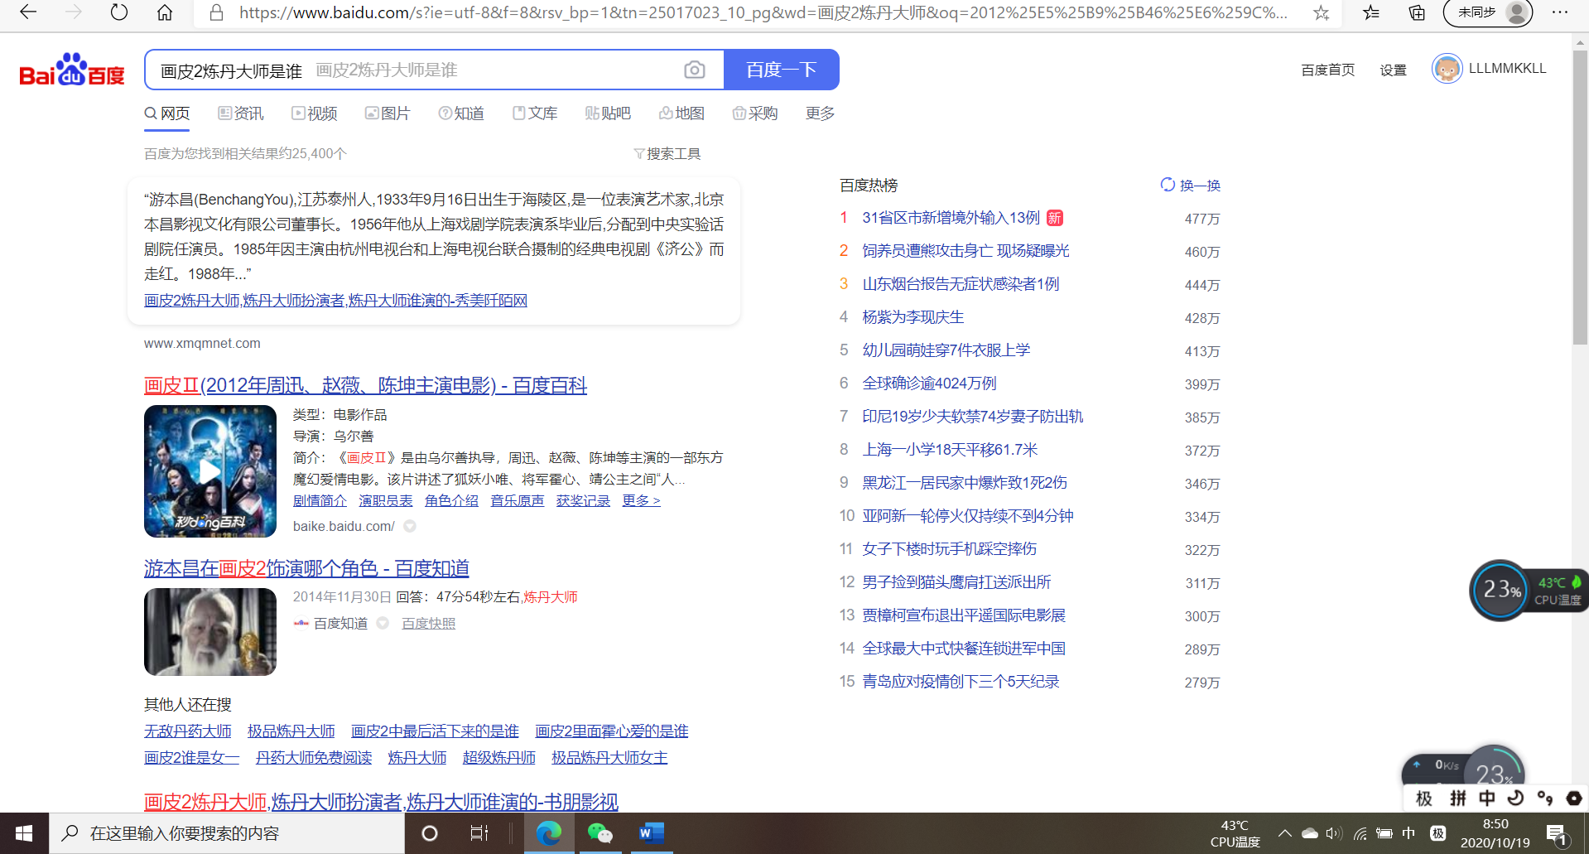Select the 采购 search tab

coord(755,113)
